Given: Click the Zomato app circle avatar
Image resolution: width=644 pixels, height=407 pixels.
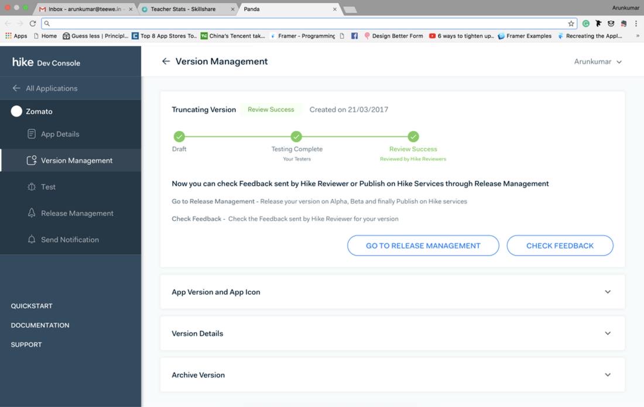Looking at the screenshot, I should pyautogui.click(x=16, y=111).
